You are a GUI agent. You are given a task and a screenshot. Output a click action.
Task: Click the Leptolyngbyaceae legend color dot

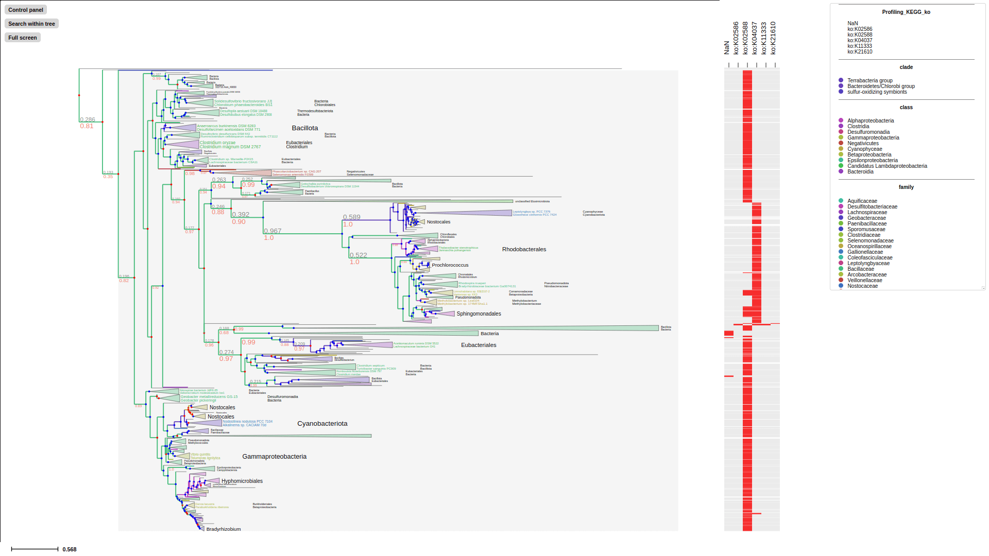(841, 263)
